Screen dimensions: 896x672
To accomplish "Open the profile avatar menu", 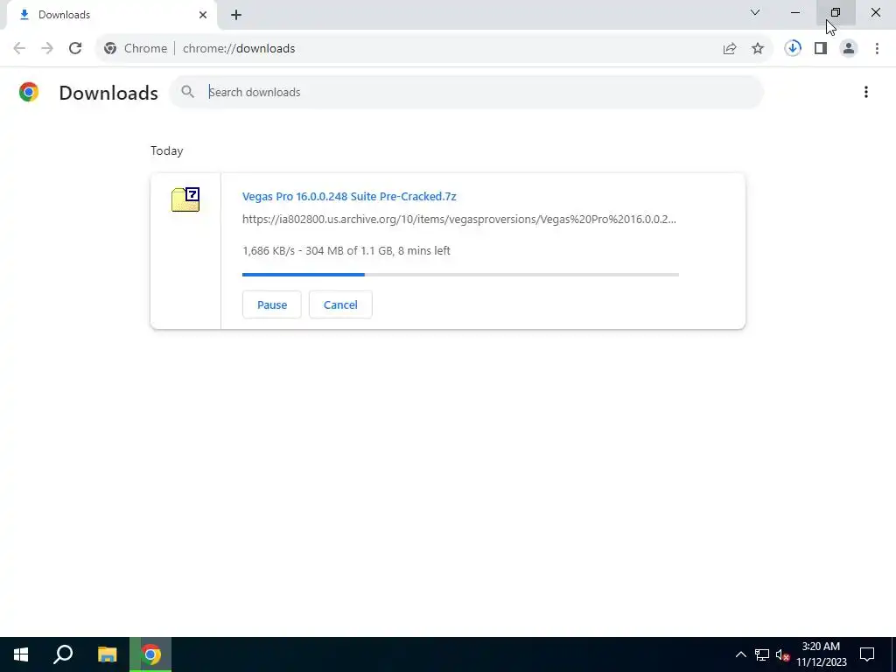I will pyautogui.click(x=849, y=49).
